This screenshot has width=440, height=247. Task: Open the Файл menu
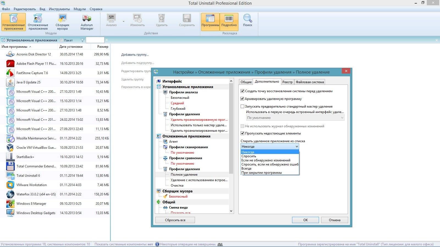[6, 9]
